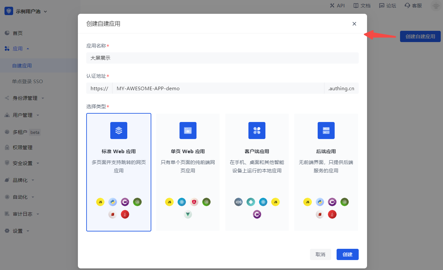
Task: Select the 单页 Web 应用 type card
Action: tap(188, 172)
